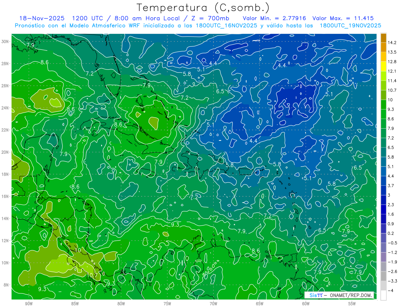The height and width of the screenshot is (308, 399).
Task: Click the '75W' longitude axis label
Action: point(167,304)
